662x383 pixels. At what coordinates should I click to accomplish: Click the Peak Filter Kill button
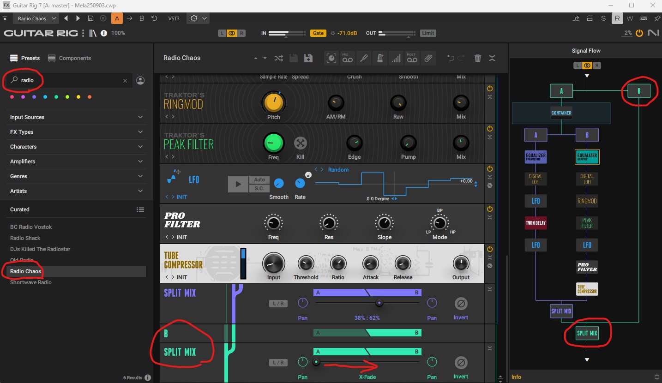(301, 143)
